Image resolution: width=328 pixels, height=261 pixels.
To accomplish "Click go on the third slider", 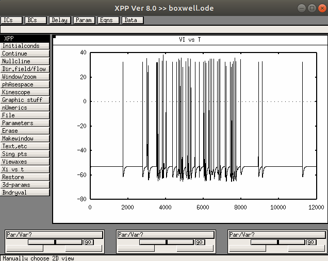I will pos(311,242).
